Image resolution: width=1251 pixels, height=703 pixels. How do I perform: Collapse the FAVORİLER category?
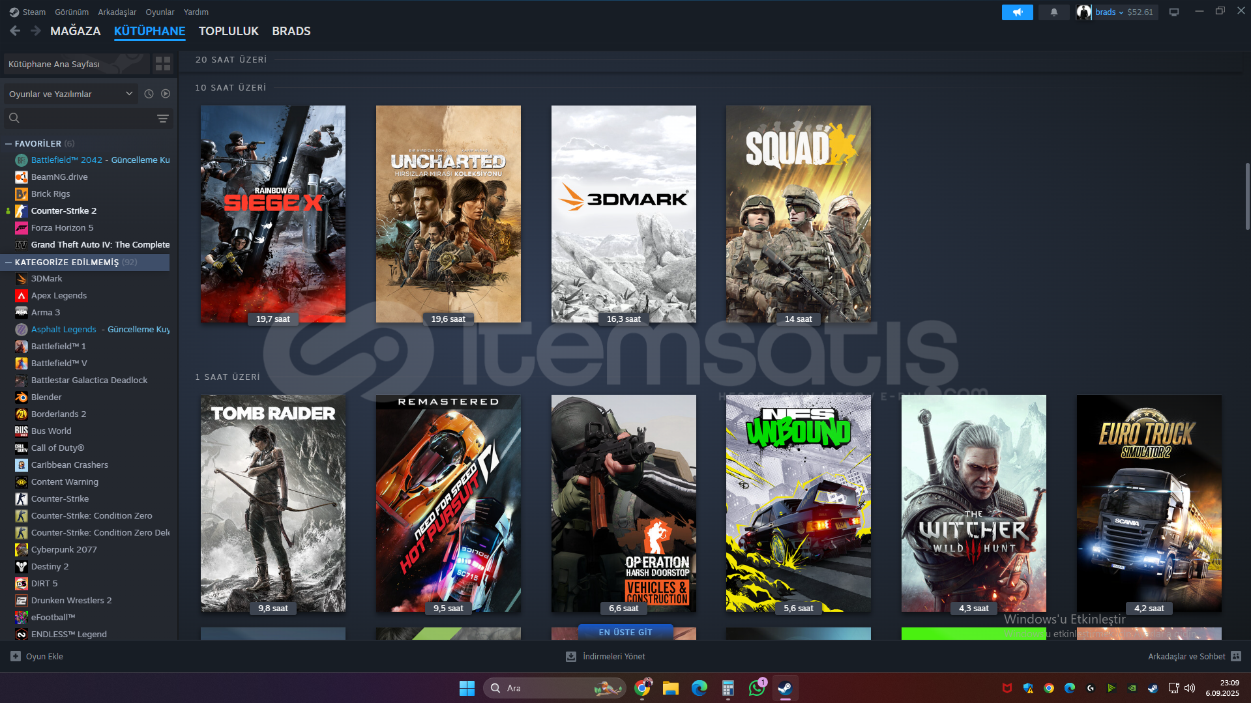[x=8, y=143]
